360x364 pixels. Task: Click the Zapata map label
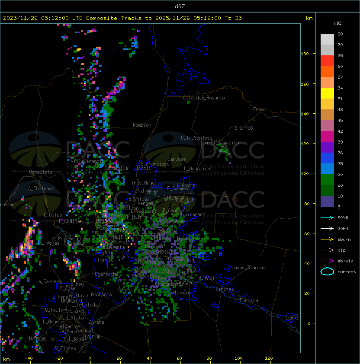(96, 322)
